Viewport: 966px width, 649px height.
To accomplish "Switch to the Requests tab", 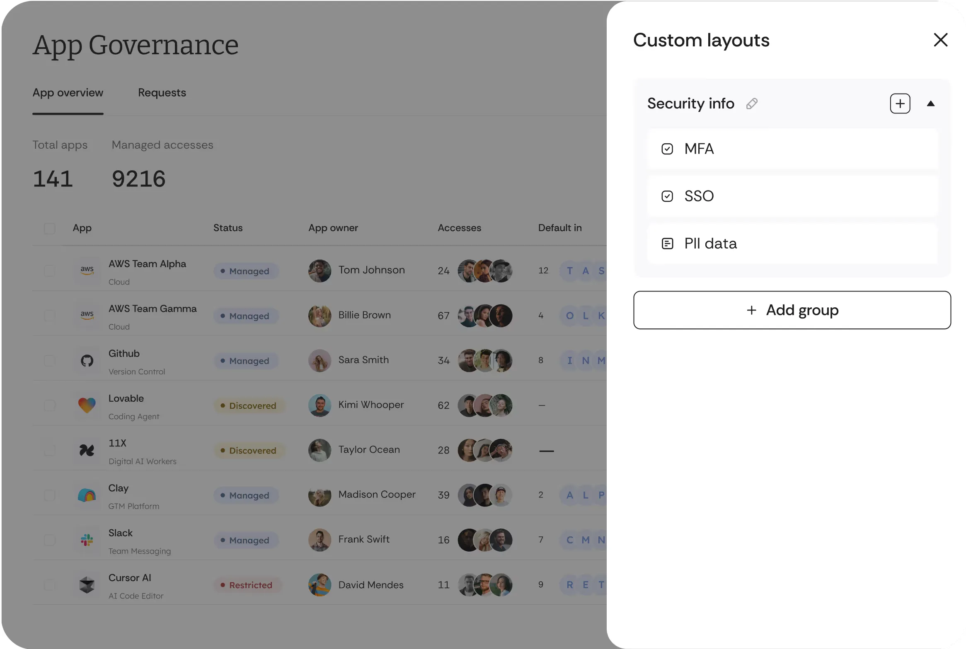I will point(162,93).
